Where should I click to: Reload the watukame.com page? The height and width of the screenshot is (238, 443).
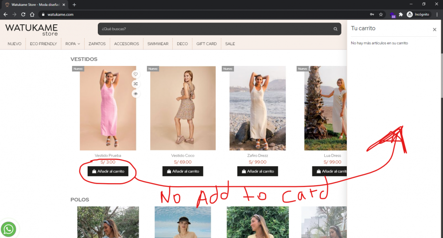pos(23,15)
